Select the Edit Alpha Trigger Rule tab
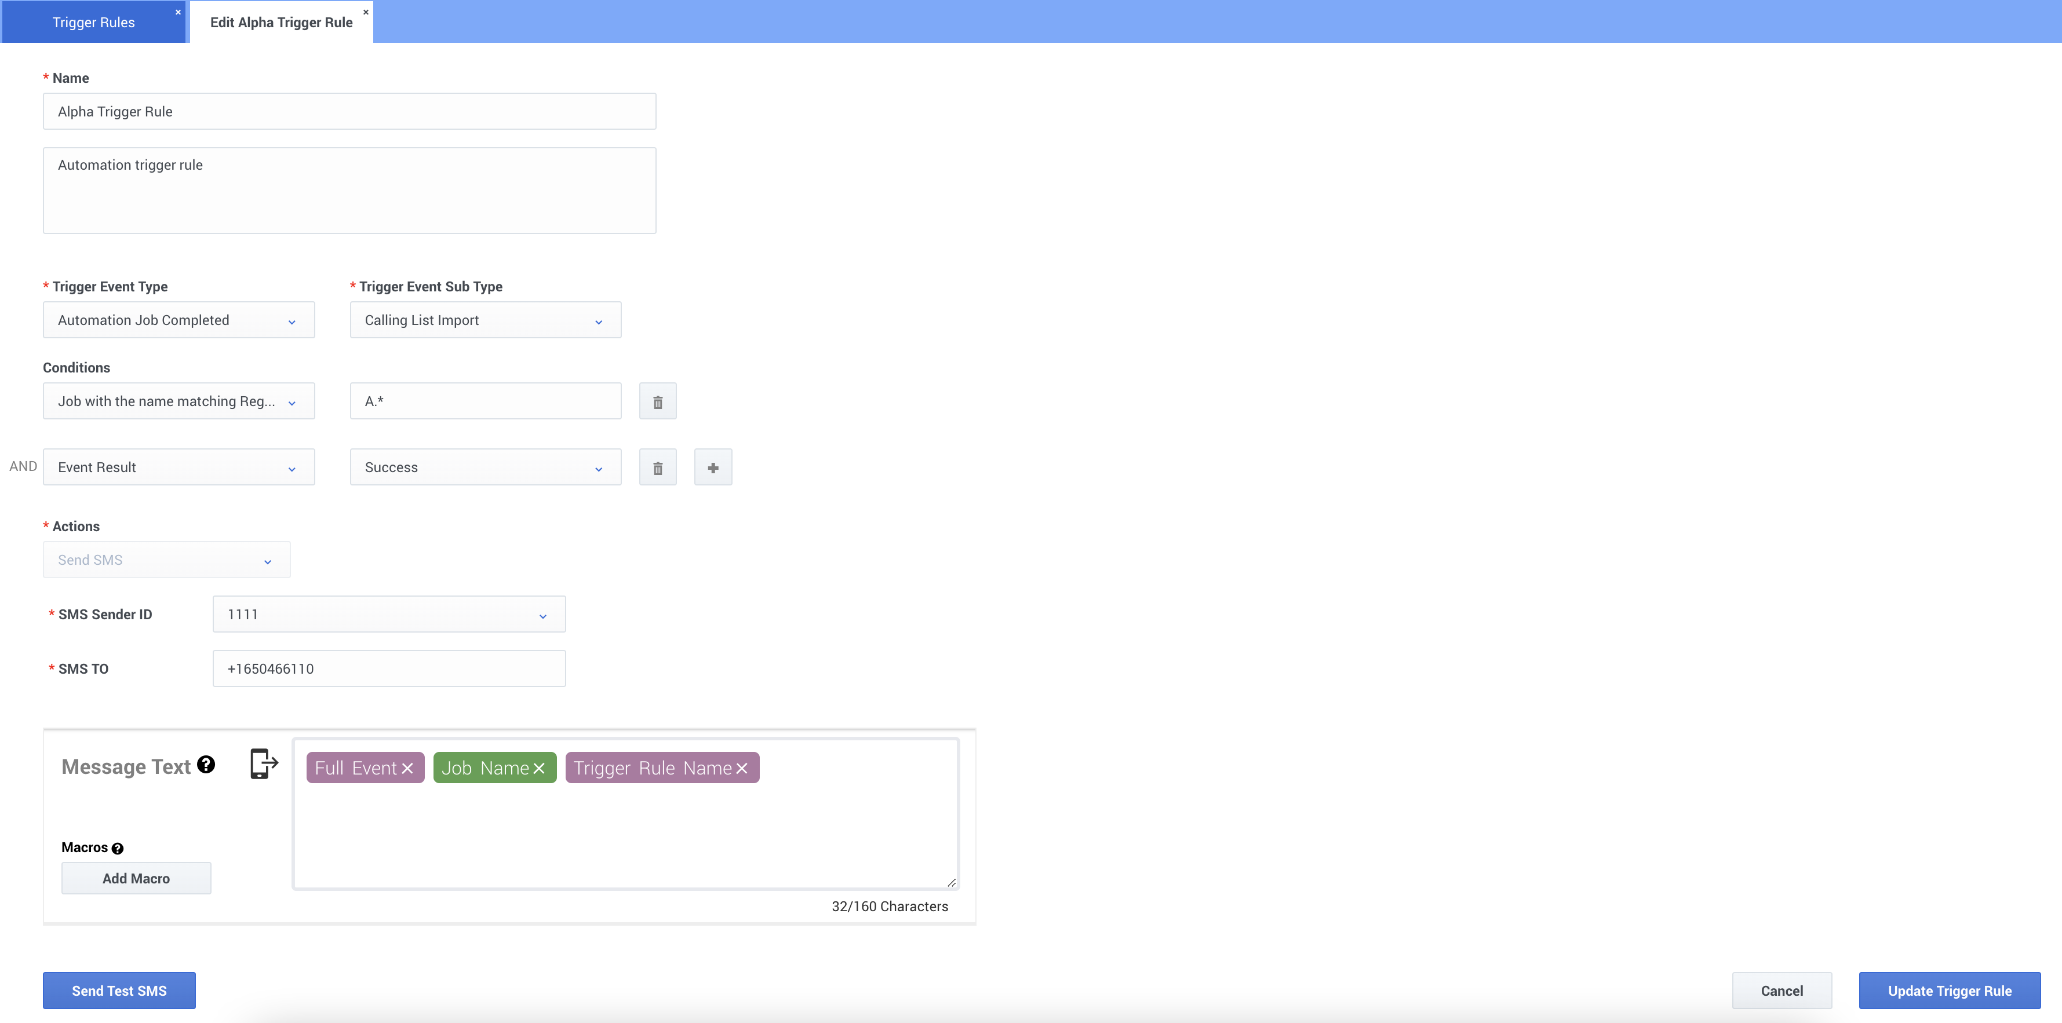2062x1023 pixels. point(281,23)
